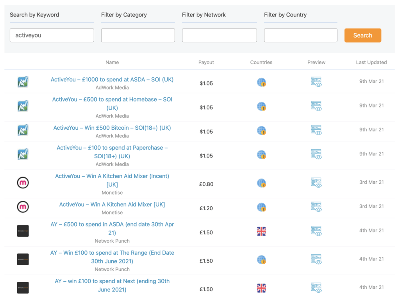
Task: Click the Last Updated column header
Action: click(x=371, y=62)
